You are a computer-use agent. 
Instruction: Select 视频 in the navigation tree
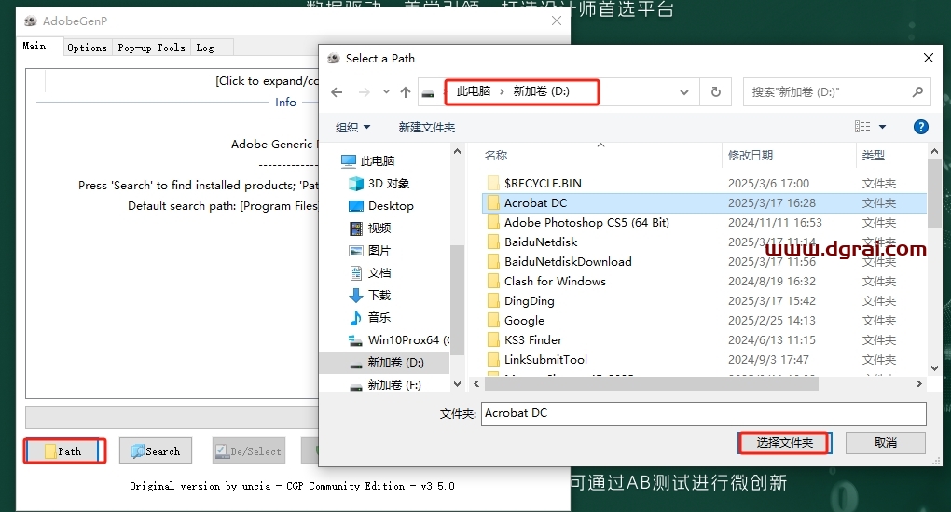pos(379,228)
